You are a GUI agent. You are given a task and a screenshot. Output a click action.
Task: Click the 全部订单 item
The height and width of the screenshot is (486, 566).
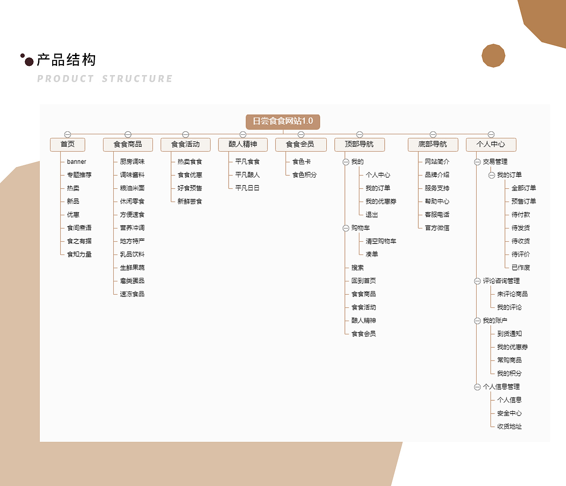point(524,188)
